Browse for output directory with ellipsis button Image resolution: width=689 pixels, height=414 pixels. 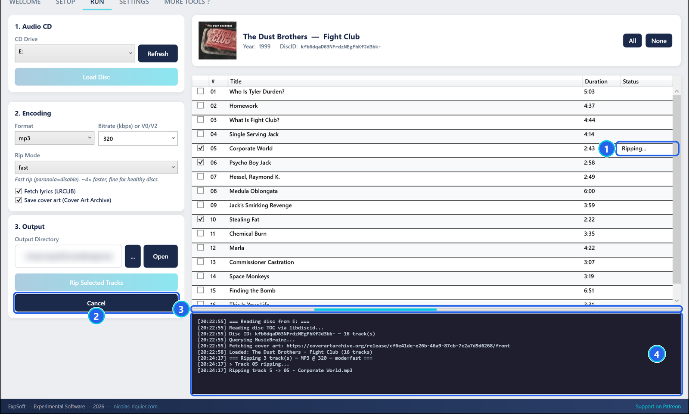pos(133,256)
